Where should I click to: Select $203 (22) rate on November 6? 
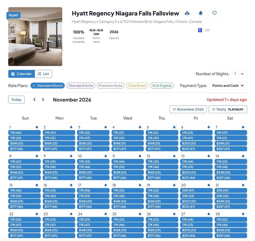[196, 144]
